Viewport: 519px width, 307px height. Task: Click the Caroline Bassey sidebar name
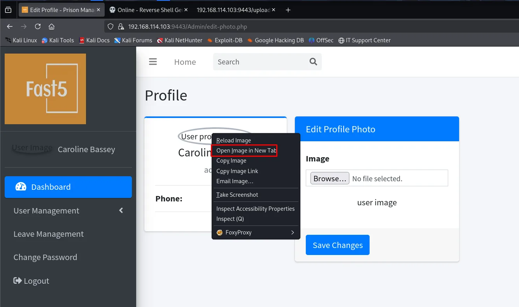point(86,149)
